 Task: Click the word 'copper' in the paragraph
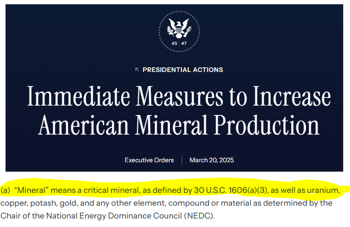click(12, 203)
